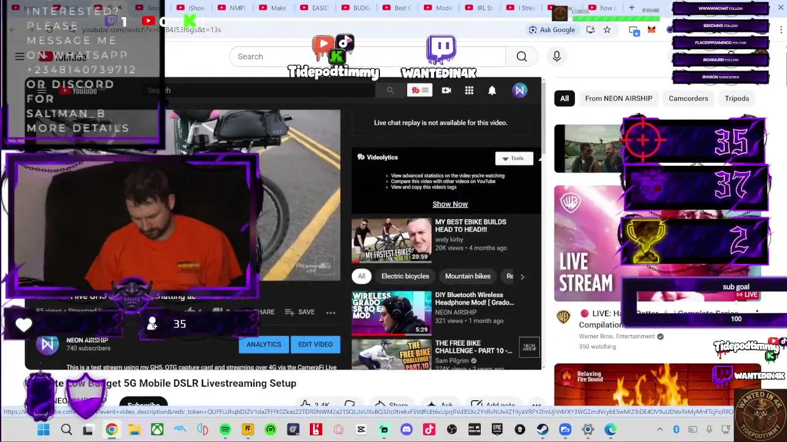This screenshot has width=787, height=442.
Task: Click the SAVE button under video
Action: (299, 312)
